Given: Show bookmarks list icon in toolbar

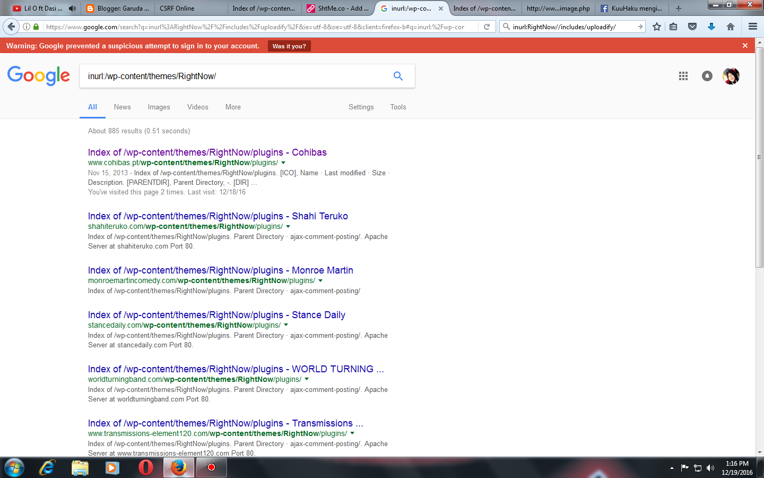Looking at the screenshot, I should (673, 27).
